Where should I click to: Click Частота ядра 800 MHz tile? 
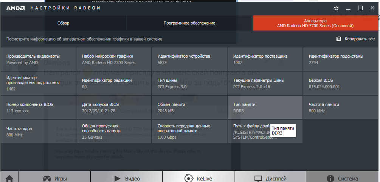pyautogui.click(x=38, y=132)
